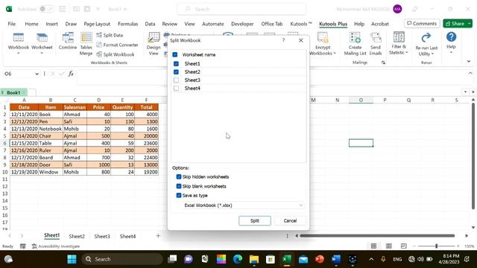477x268 pixels.
Task: Click the help question mark in Split Workbook dialog
Action: pos(283,40)
